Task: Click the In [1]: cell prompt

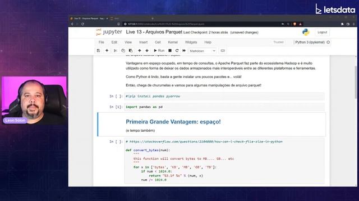Action: pyautogui.click(x=116, y=107)
